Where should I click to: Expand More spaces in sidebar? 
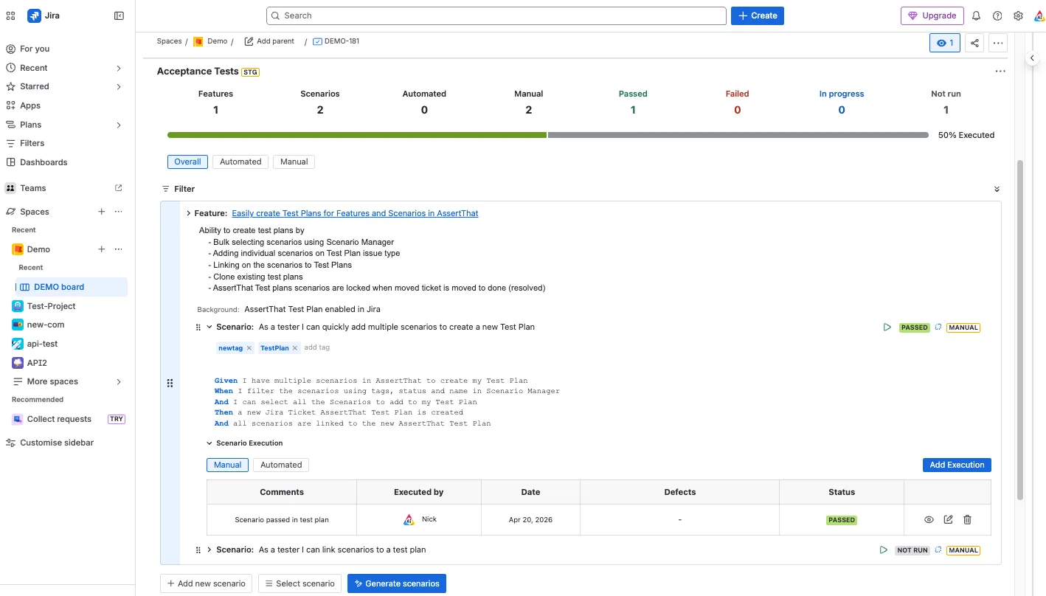[119, 381]
